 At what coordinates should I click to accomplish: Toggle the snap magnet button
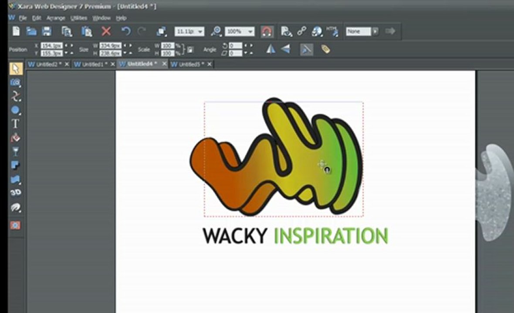point(267,32)
